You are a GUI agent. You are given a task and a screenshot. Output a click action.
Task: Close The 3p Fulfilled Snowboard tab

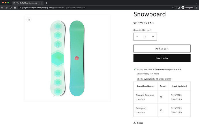(42, 3)
